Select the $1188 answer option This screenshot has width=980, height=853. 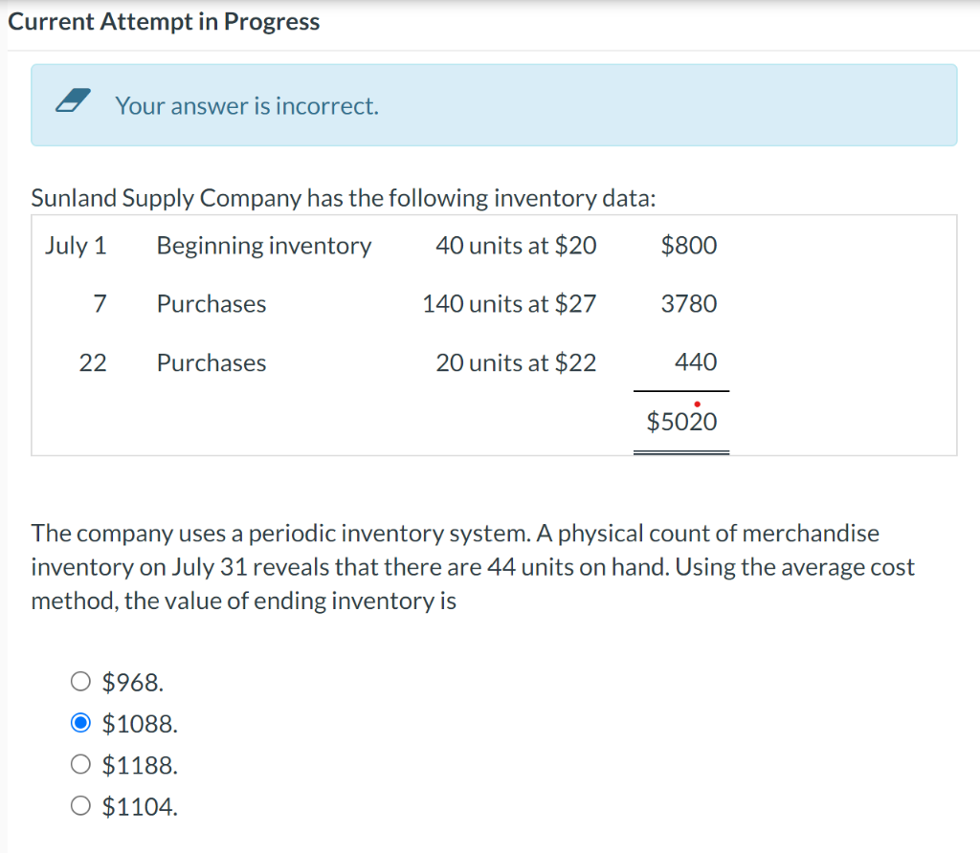80,764
